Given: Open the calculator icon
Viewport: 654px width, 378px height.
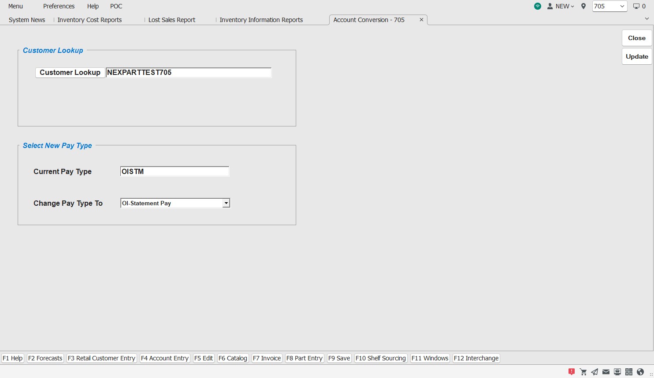Looking at the screenshot, I should [x=629, y=372].
